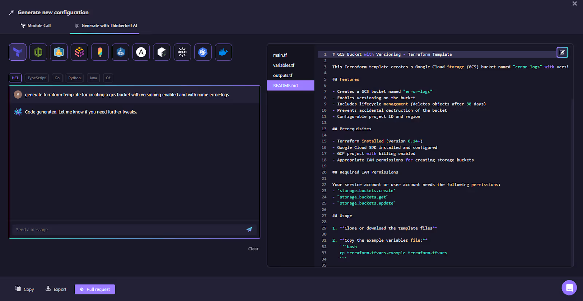Click 'GCP project with billing enabled' line

pyautogui.click(x=374, y=154)
